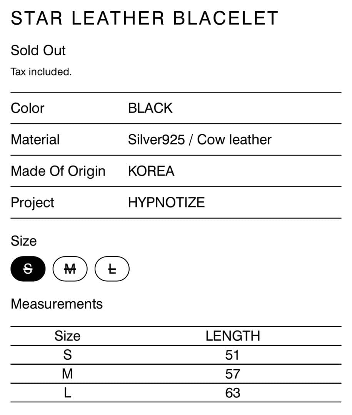Screen dimensions: 352x415
Task: Click the Measurements heading
Action: (57, 304)
